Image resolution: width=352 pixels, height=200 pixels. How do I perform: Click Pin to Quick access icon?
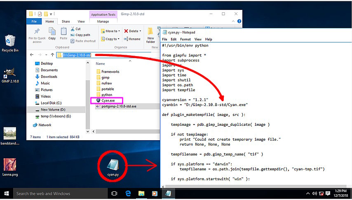click(37, 32)
